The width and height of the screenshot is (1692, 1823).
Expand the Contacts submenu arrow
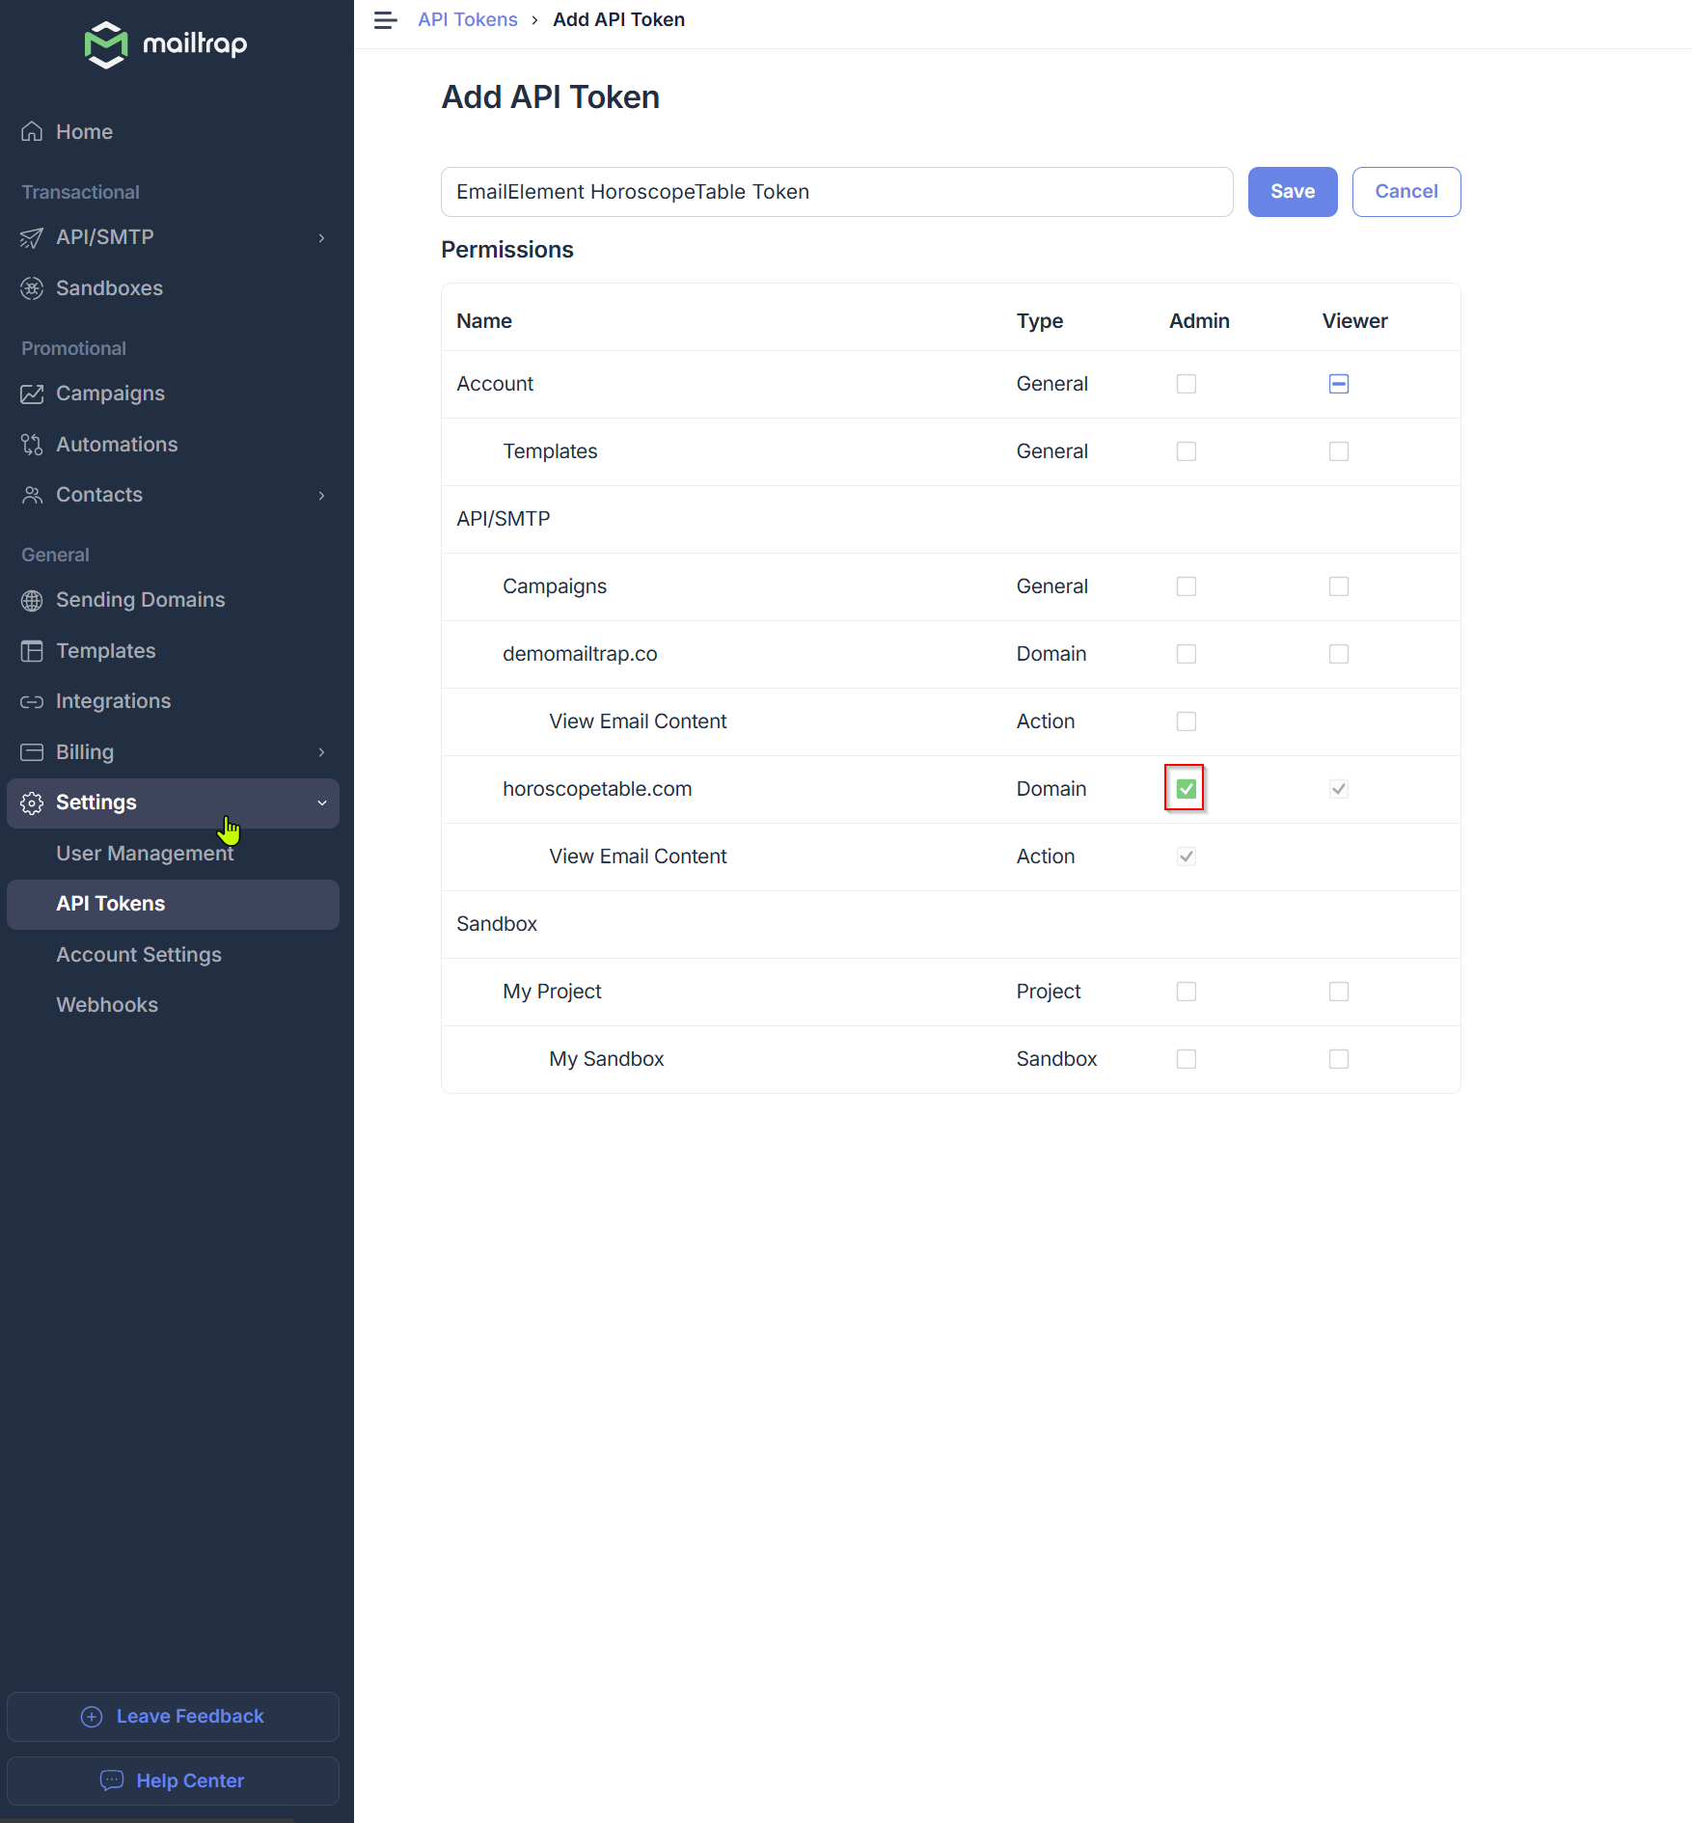[x=321, y=495]
